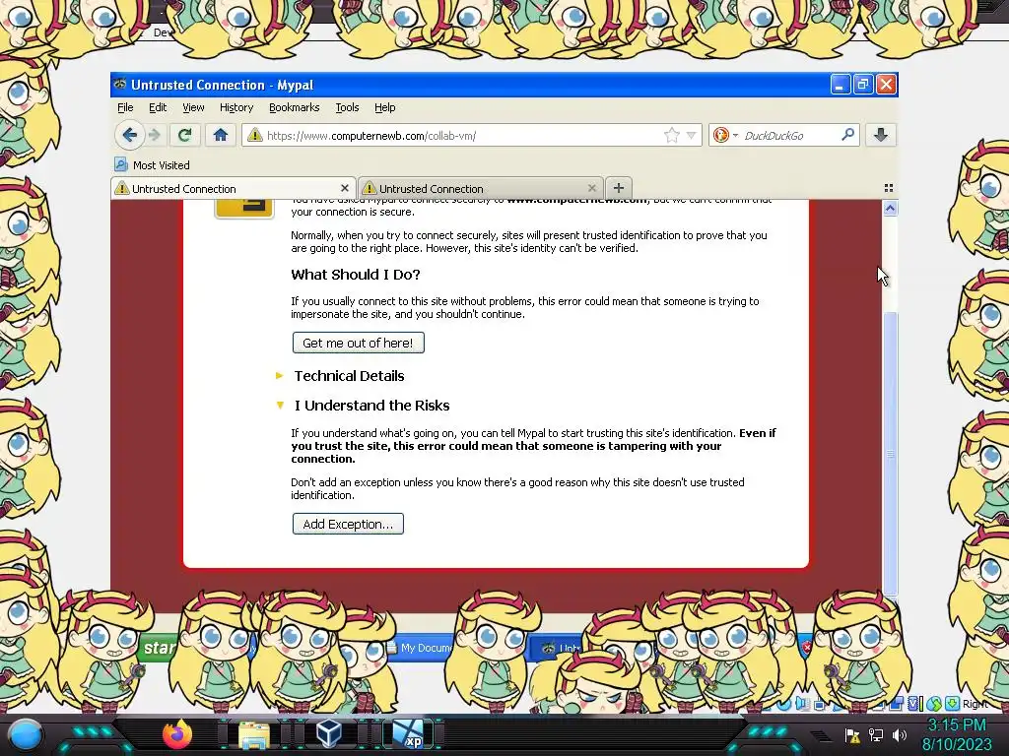Click the page scrollbar up arrow

[x=890, y=209]
